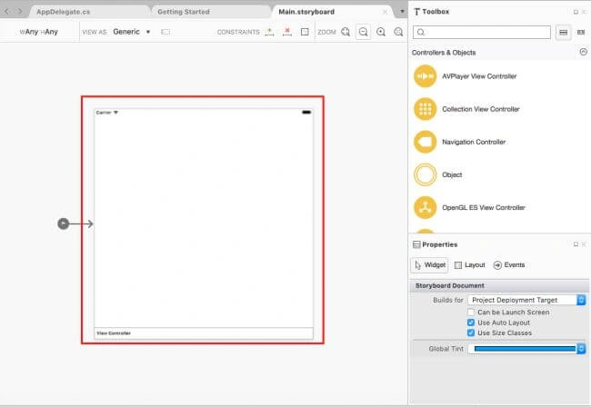Switch to Layout properties tab
The width and height of the screenshot is (591, 407).
[470, 265]
